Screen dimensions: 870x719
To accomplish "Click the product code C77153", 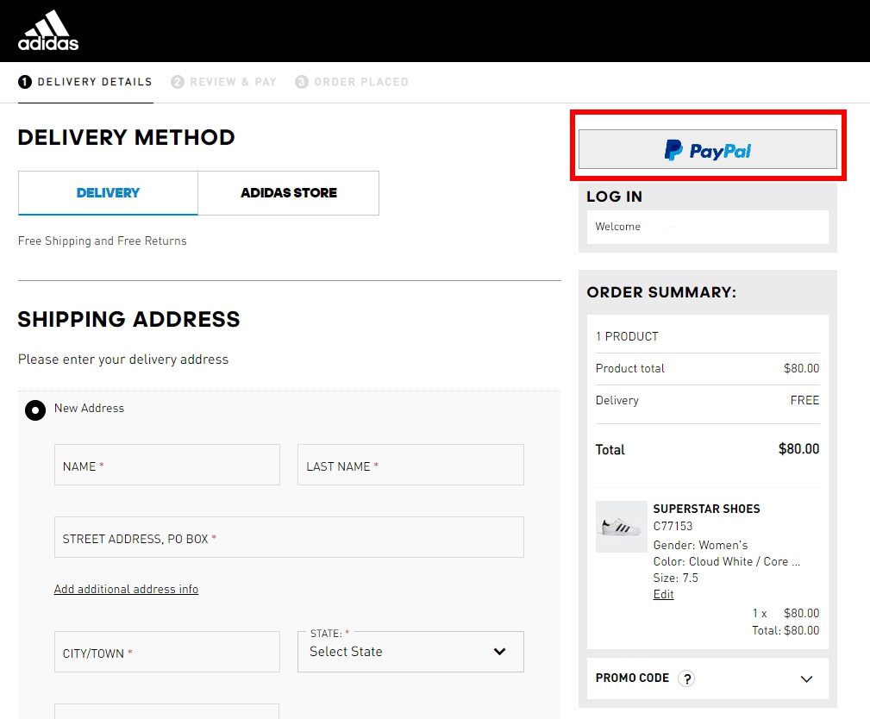I will click(673, 526).
